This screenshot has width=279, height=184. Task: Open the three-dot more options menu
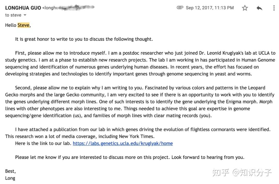[274, 8]
